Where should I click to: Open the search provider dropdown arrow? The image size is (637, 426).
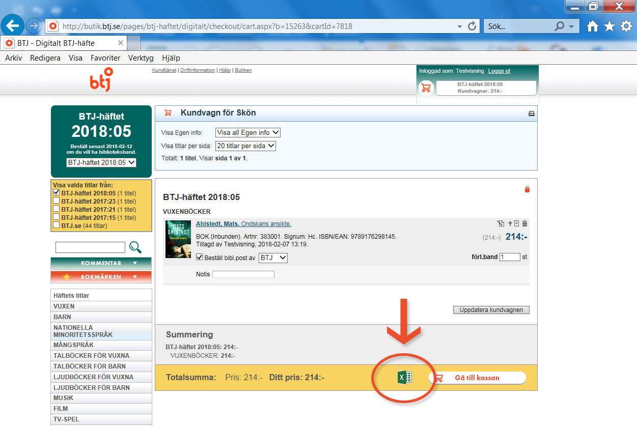(571, 26)
